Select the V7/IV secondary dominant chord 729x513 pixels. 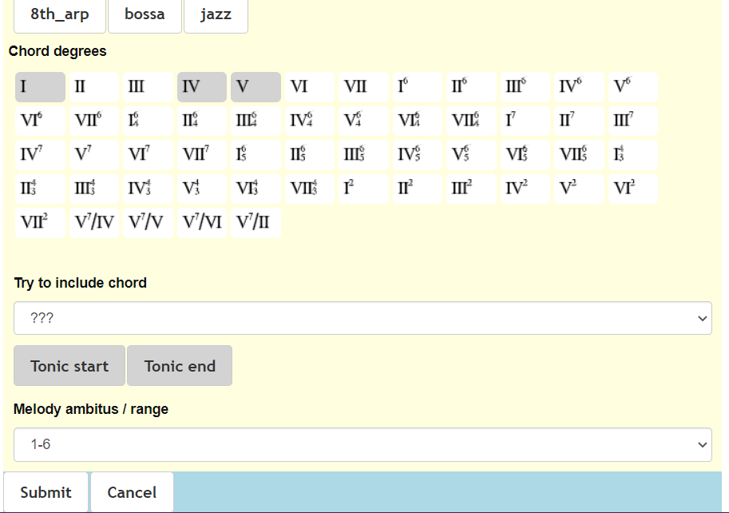click(x=94, y=222)
